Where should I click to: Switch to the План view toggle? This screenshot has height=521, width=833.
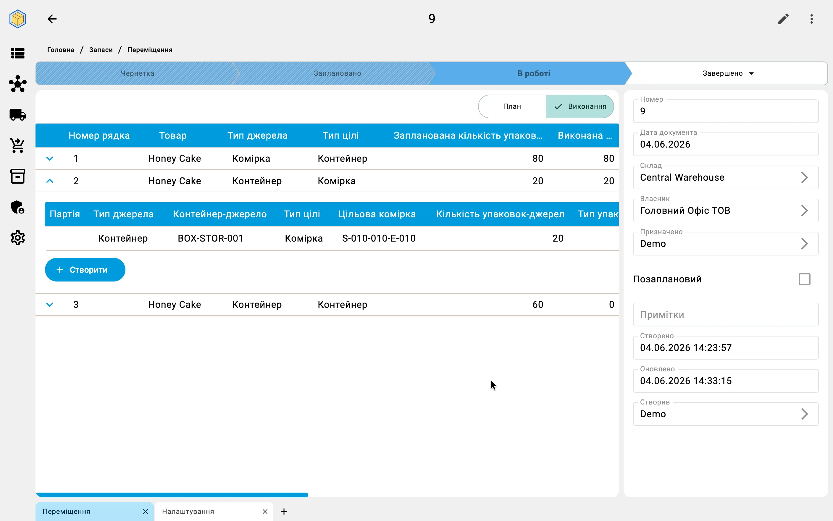512,106
